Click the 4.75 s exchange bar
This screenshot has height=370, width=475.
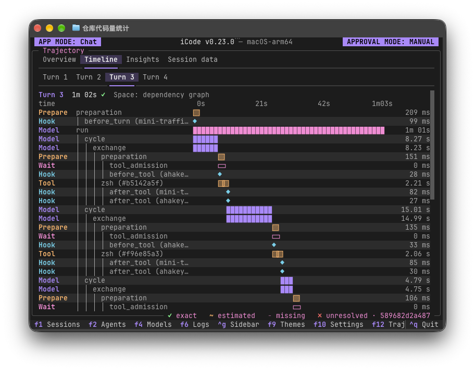[286, 289]
